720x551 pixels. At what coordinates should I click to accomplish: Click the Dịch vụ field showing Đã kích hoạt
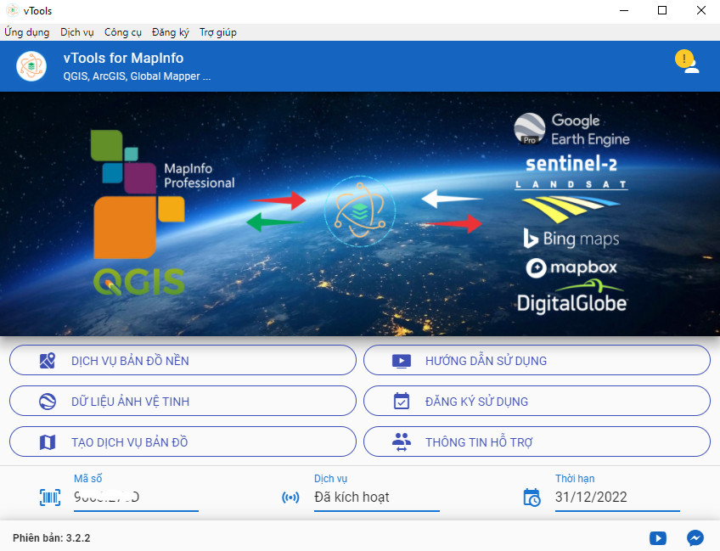tap(376, 498)
